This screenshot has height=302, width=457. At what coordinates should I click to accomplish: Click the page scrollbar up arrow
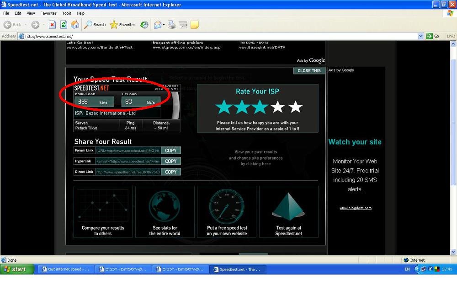coord(453,44)
